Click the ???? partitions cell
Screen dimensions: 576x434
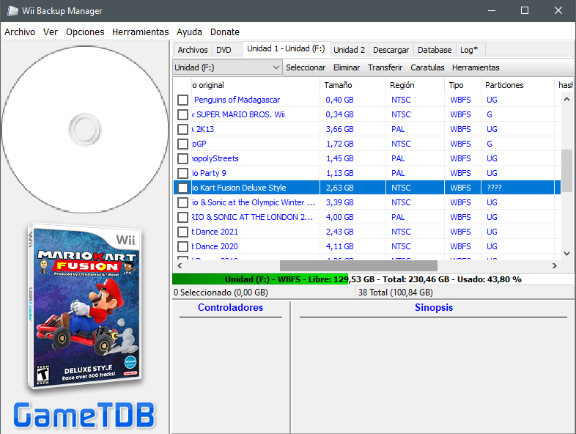click(x=494, y=188)
